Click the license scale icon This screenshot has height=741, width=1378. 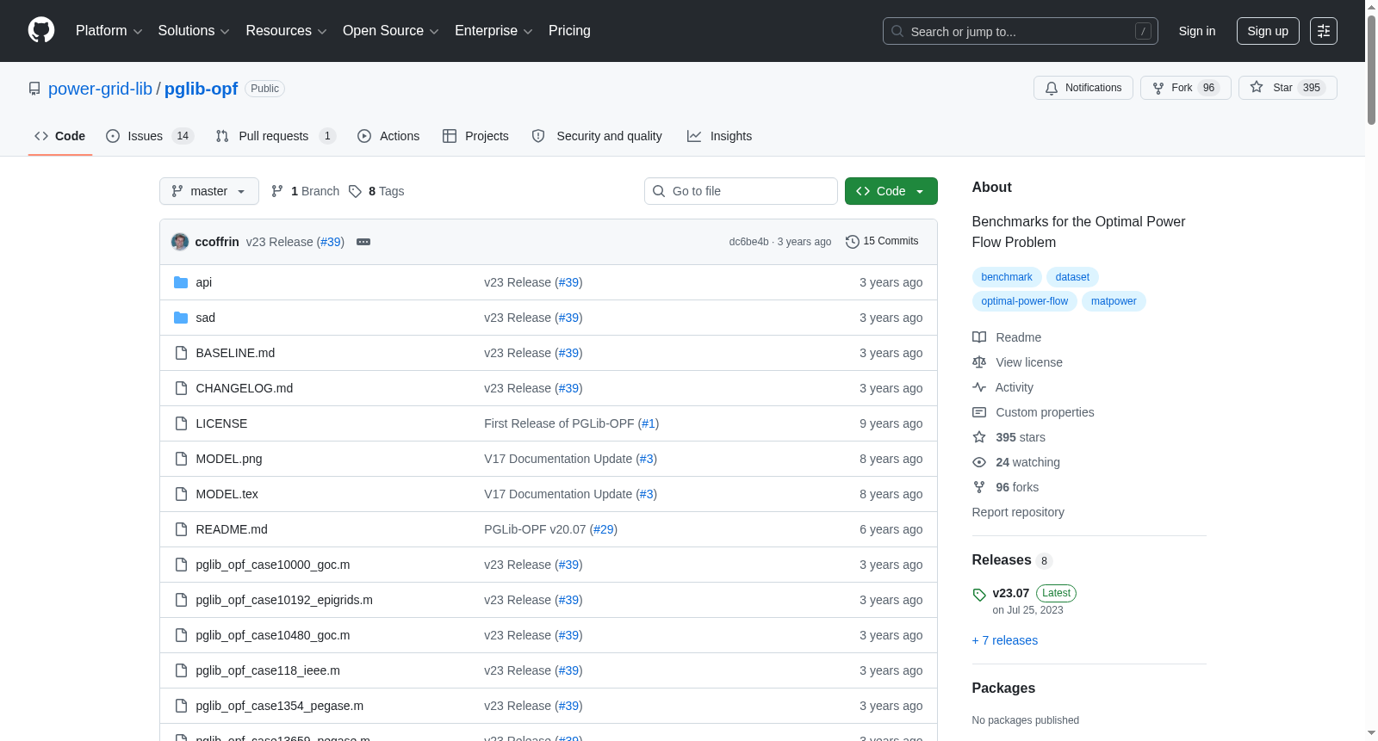coord(979,362)
